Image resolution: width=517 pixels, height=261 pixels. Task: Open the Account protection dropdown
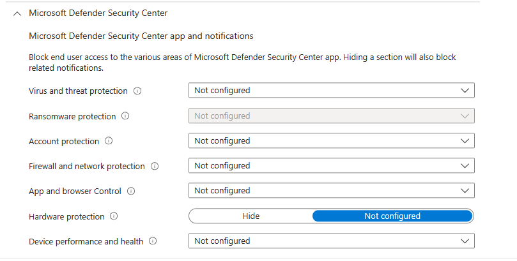pyautogui.click(x=331, y=141)
